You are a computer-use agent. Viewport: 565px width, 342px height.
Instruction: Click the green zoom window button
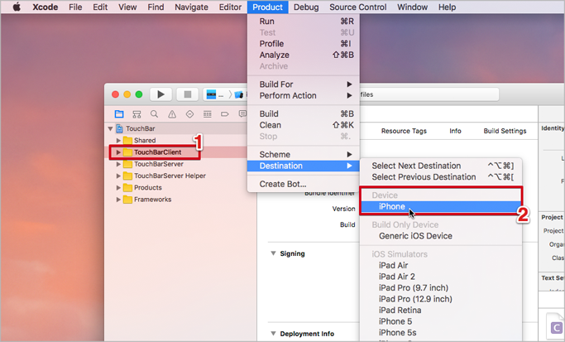[139, 94]
